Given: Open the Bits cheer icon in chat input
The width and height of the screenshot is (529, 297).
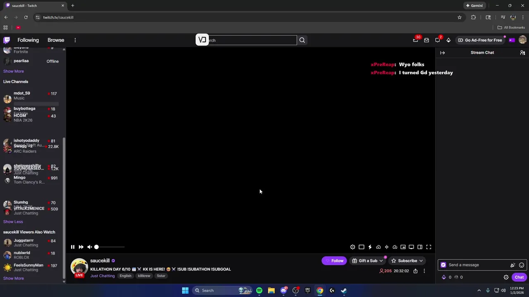Looking at the screenshot, I should (513, 265).
